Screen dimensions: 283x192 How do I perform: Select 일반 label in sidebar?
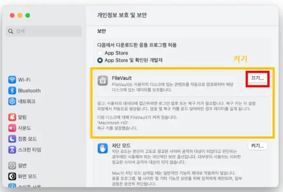[x=22, y=166]
